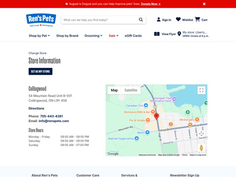Open map camera controls
This screenshot has height=177, width=236.
click(x=202, y=134)
